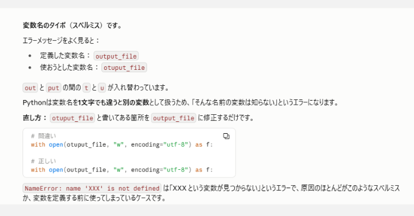Click the inline code chip 'u'

tap(102, 88)
